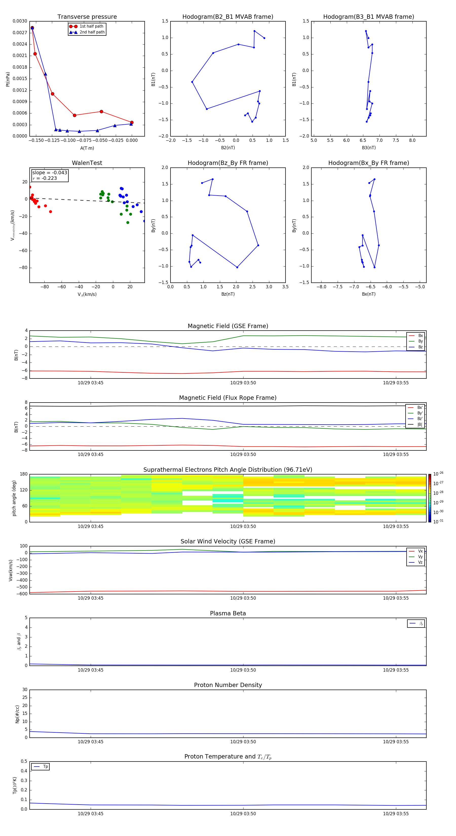Screen dimensions: 456x836
Task: Click the 'Transverse pressure' plot title
Action: pos(87,17)
